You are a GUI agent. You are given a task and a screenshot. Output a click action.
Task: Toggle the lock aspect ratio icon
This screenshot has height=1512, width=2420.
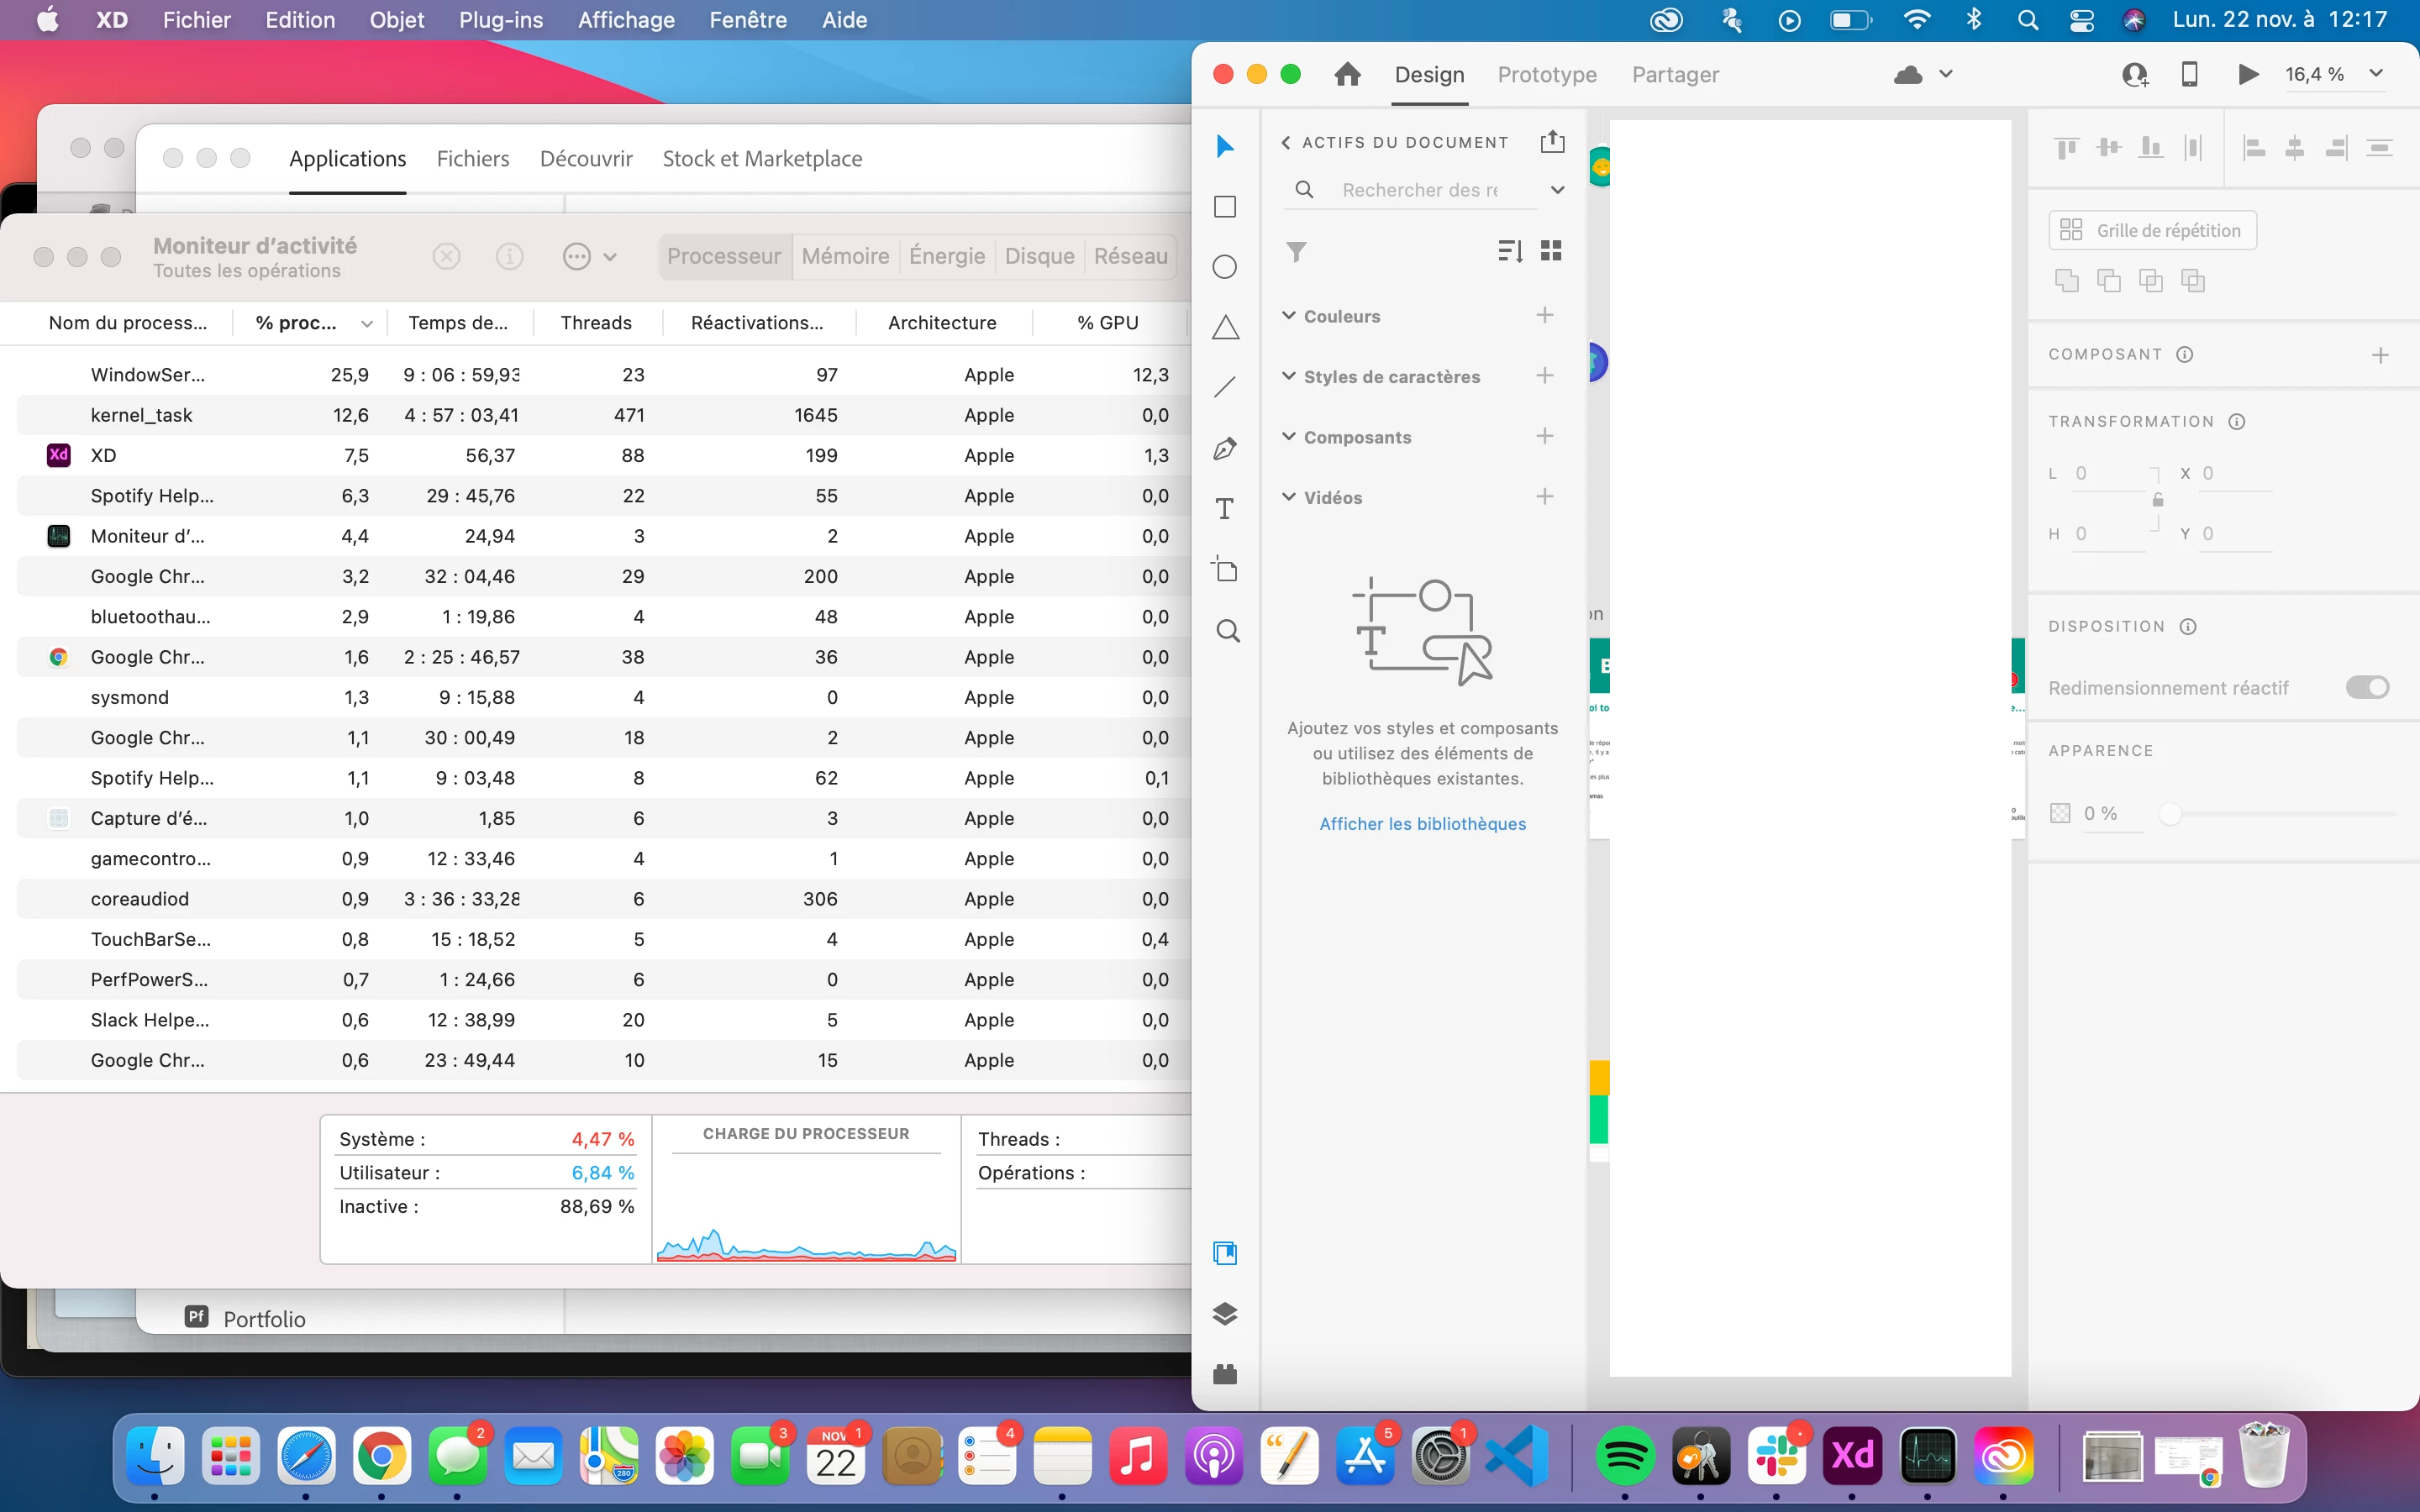pyautogui.click(x=2158, y=500)
